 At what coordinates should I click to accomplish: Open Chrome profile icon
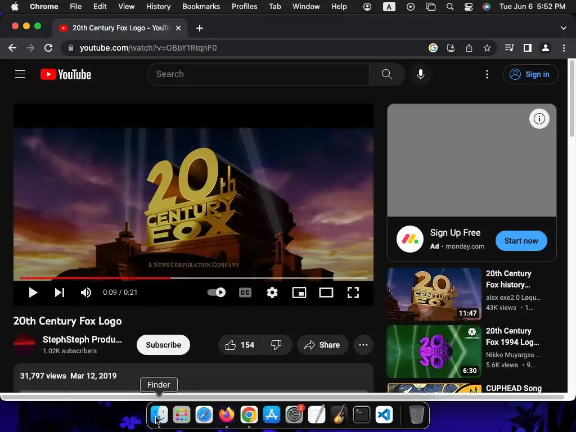546,48
